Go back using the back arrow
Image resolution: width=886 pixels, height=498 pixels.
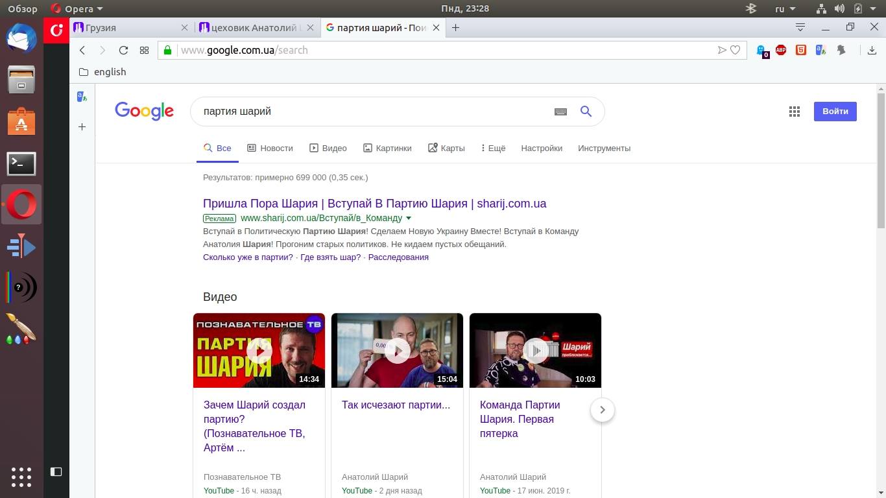click(82, 50)
